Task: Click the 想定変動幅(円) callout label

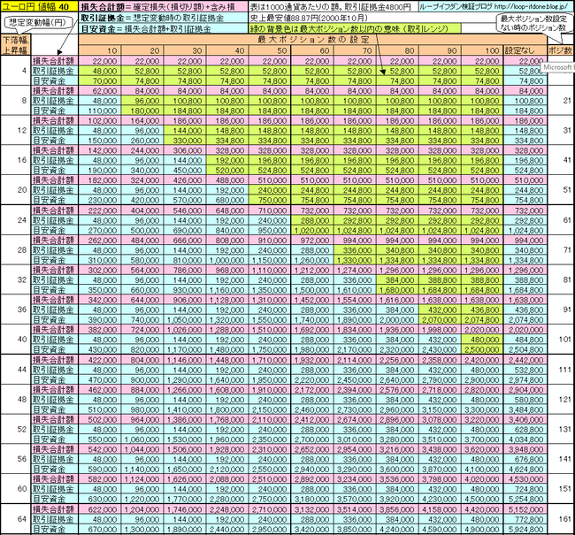Action: coord(37,23)
